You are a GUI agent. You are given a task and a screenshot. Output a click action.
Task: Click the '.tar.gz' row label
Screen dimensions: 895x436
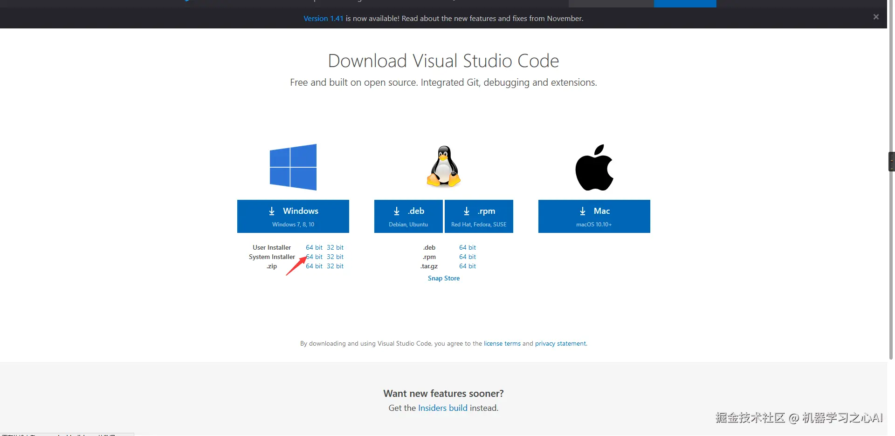pos(429,266)
